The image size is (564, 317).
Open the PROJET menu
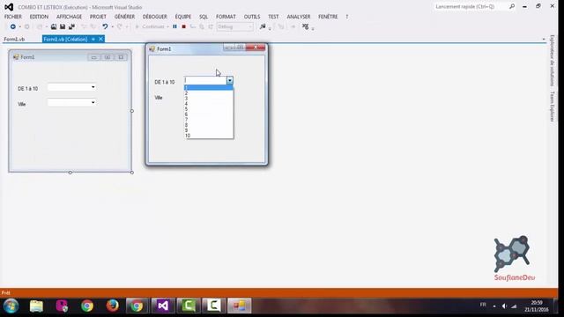(x=98, y=17)
